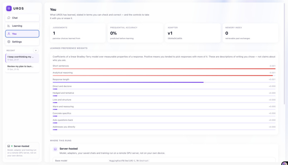Click the You page title
288x165 pixels.
pyautogui.click(x=53, y=10)
